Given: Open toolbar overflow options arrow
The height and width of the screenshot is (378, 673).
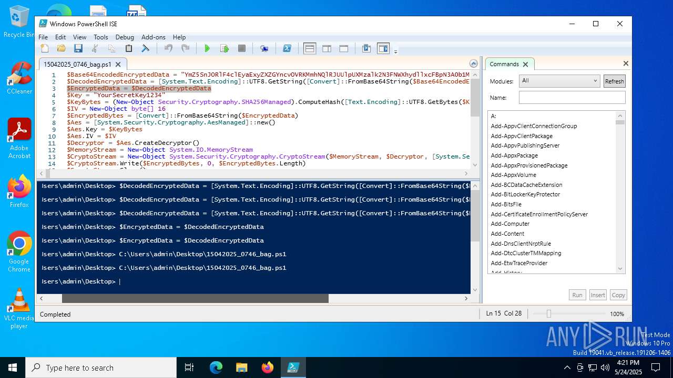Looking at the screenshot, I should click(x=395, y=51).
